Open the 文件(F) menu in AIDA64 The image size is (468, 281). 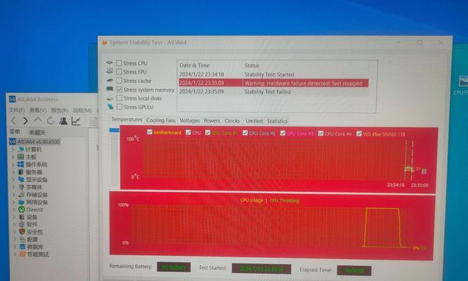tap(17, 110)
